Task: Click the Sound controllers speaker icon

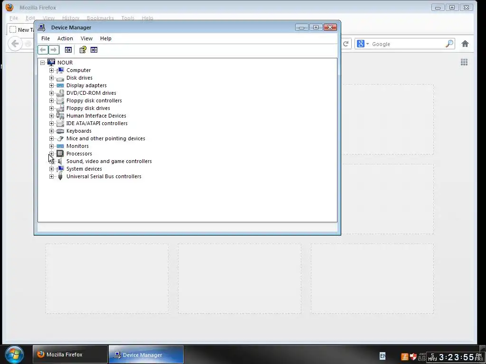Action: [60, 161]
